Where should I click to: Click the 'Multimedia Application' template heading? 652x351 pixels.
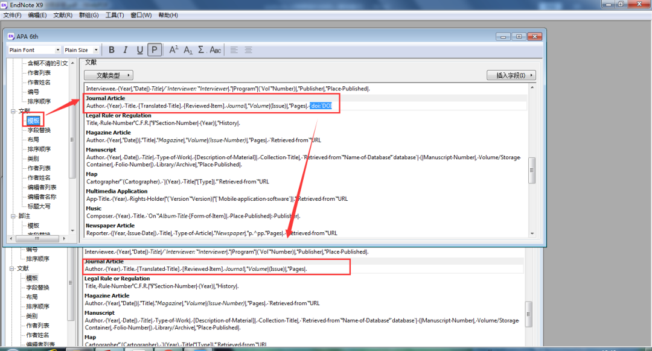click(x=117, y=191)
